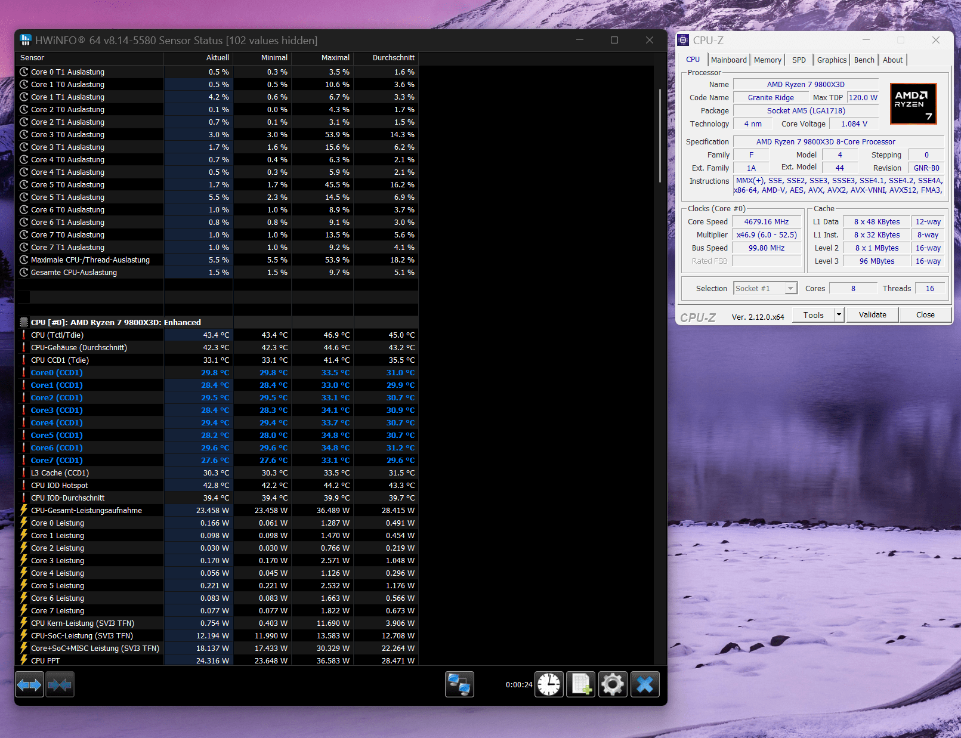Select the CPU IOD-Durchschnitt row

pyautogui.click(x=217, y=498)
